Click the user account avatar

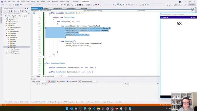click(x=180, y=2)
